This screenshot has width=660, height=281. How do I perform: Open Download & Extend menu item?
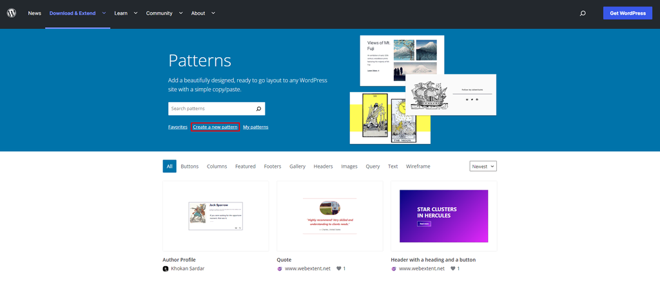coord(72,14)
